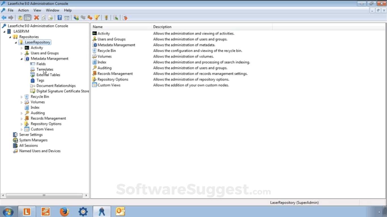387x217 pixels.
Task: Expand the Volumes tree node
Action: [x=22, y=102]
